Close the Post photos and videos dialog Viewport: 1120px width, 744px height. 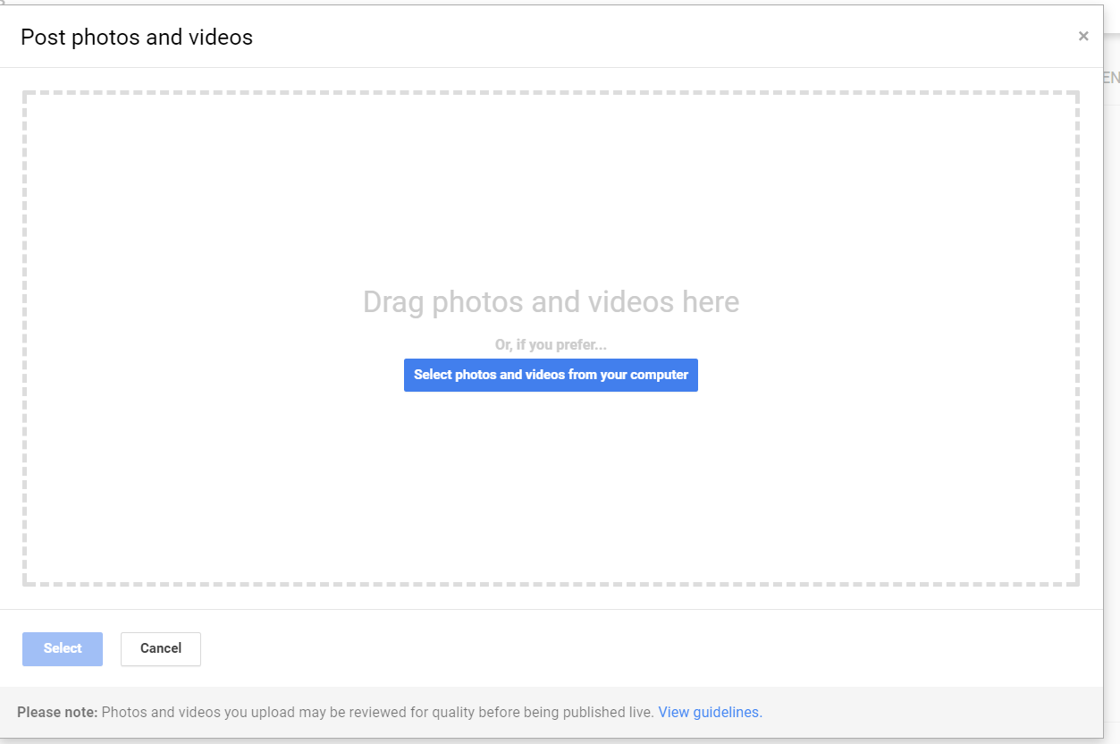1083,37
